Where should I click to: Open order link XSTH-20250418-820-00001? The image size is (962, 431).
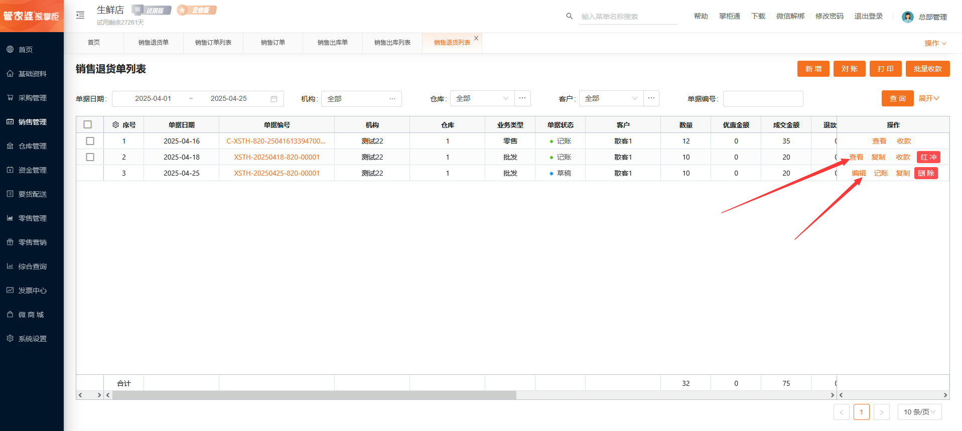(277, 157)
